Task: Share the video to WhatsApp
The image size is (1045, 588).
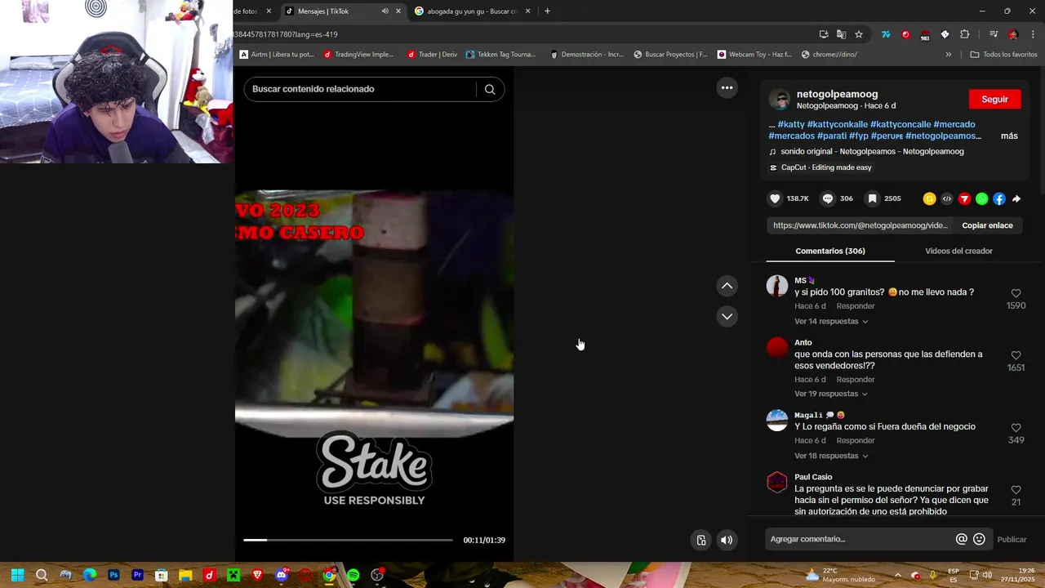Action: point(981,198)
